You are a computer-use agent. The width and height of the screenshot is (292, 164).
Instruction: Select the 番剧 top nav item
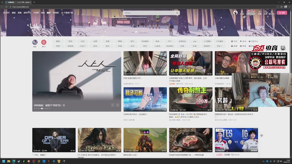tap(14, 13)
